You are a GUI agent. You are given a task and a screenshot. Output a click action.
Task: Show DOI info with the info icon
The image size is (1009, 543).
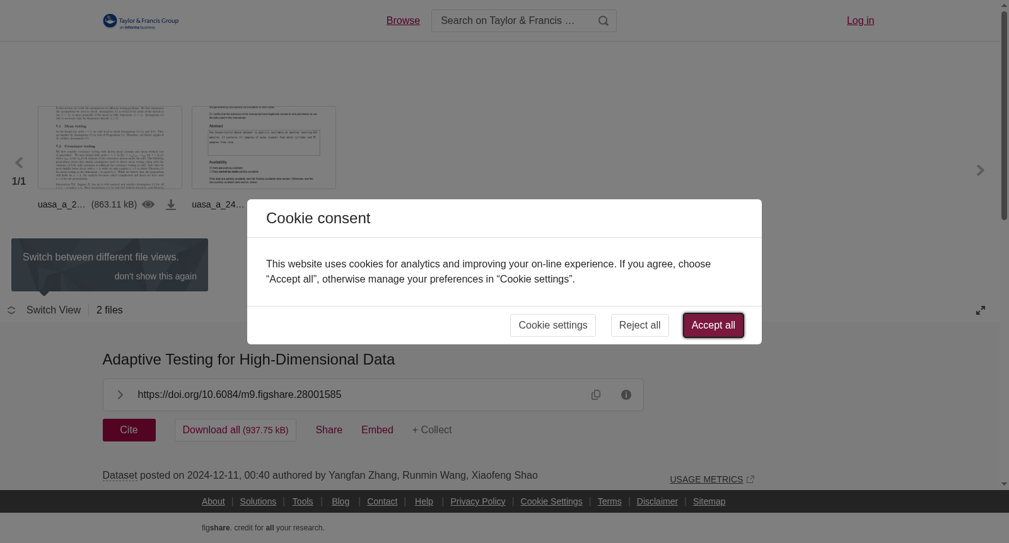pos(626,395)
